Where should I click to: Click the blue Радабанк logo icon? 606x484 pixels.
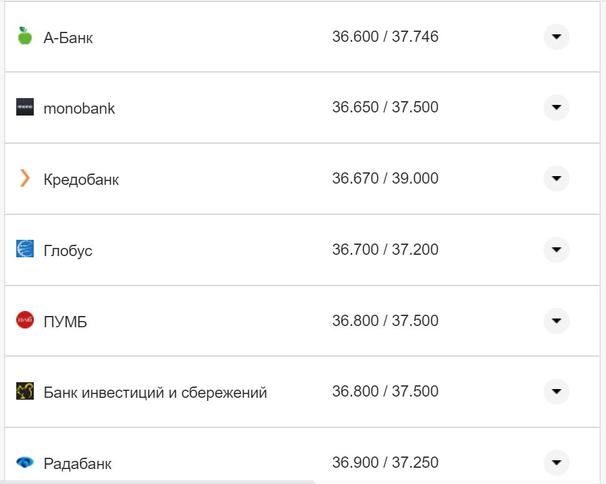point(25,463)
